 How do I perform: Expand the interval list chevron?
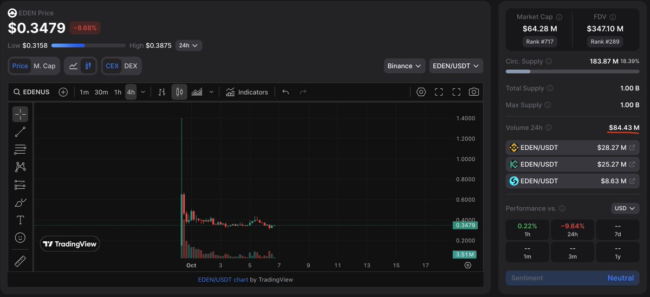[143, 92]
